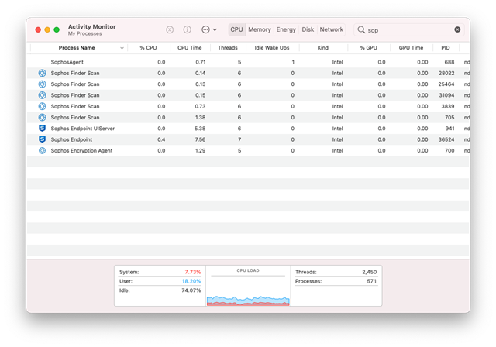Click the search field containing 'sop'
The width and height of the screenshot is (496, 347).
click(x=408, y=29)
